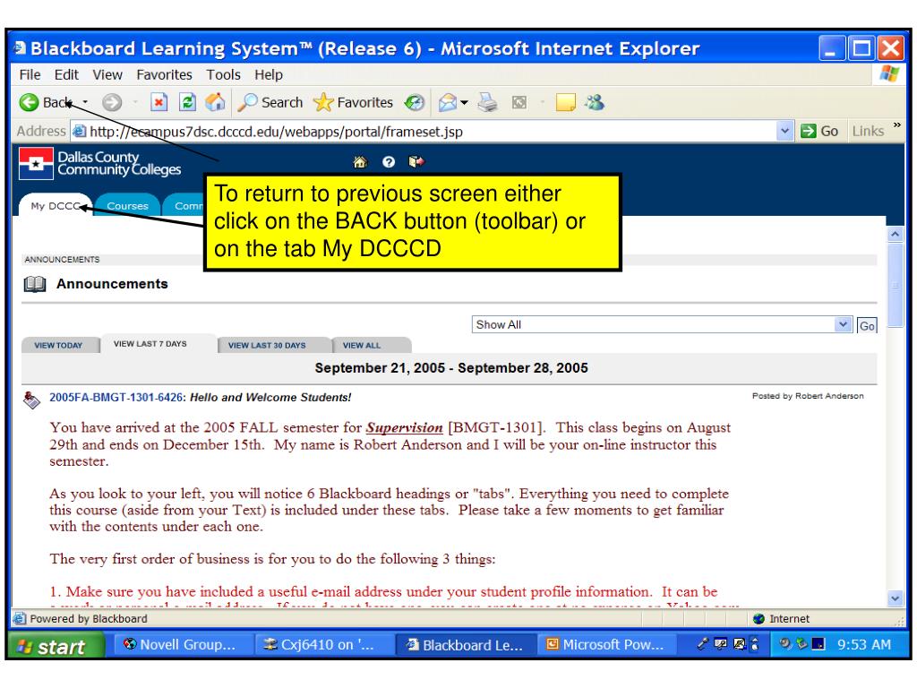Click the Blackboard Home house icon
This screenshot has width=917, height=688.
pyautogui.click(x=360, y=162)
